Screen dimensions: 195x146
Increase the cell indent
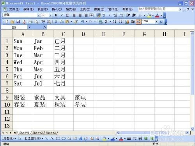134,15
